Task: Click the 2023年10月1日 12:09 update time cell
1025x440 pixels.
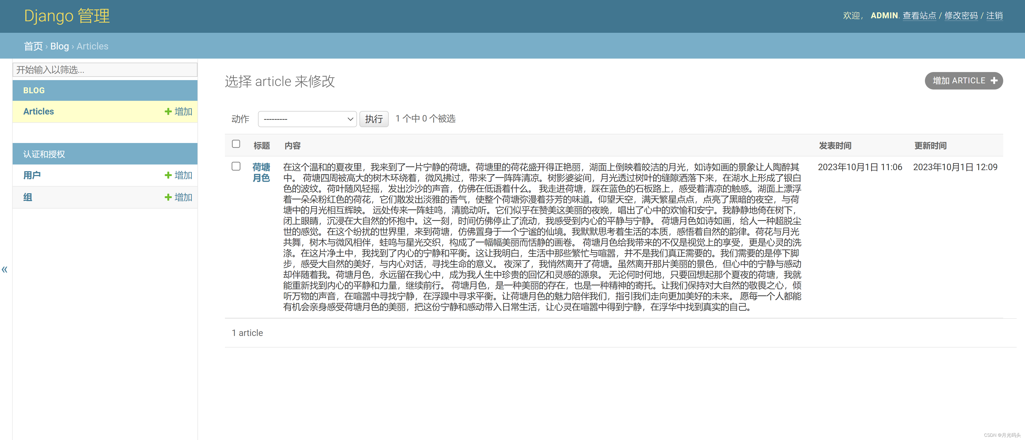Action: [x=955, y=167]
